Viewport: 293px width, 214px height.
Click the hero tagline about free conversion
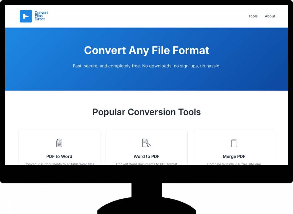click(146, 66)
